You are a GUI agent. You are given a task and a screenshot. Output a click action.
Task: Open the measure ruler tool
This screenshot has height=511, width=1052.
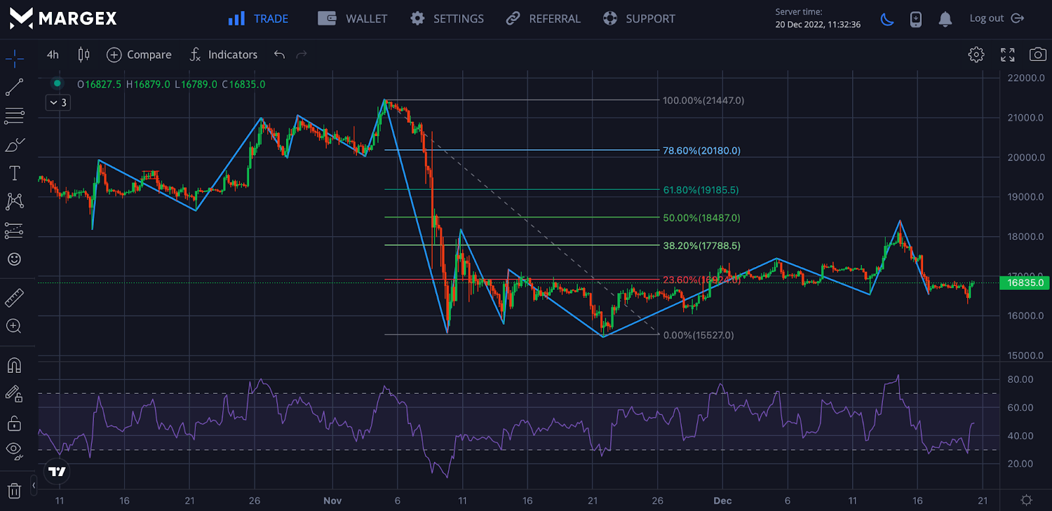pos(14,298)
